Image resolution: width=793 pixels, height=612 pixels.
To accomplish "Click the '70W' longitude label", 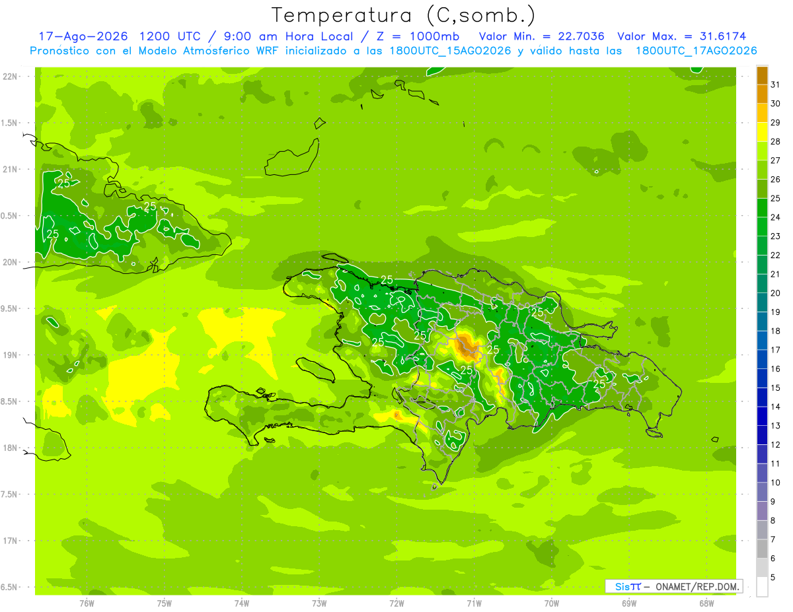I will click(552, 603).
